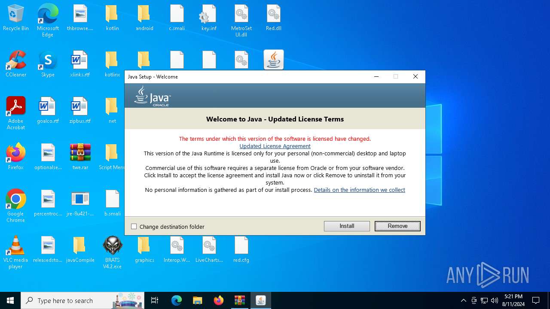Select the key.inf file icon
Image resolution: width=550 pixels, height=309 pixels.
[x=209, y=18]
